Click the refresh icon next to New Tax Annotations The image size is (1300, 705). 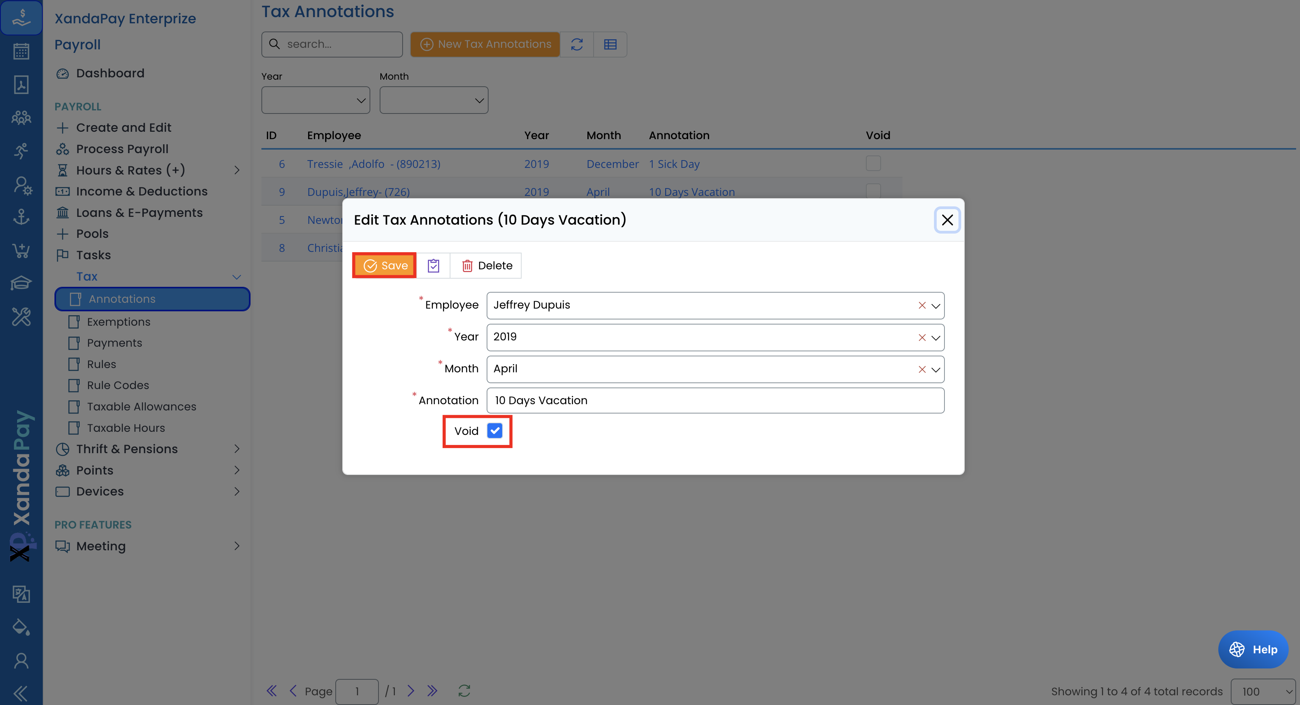(577, 44)
